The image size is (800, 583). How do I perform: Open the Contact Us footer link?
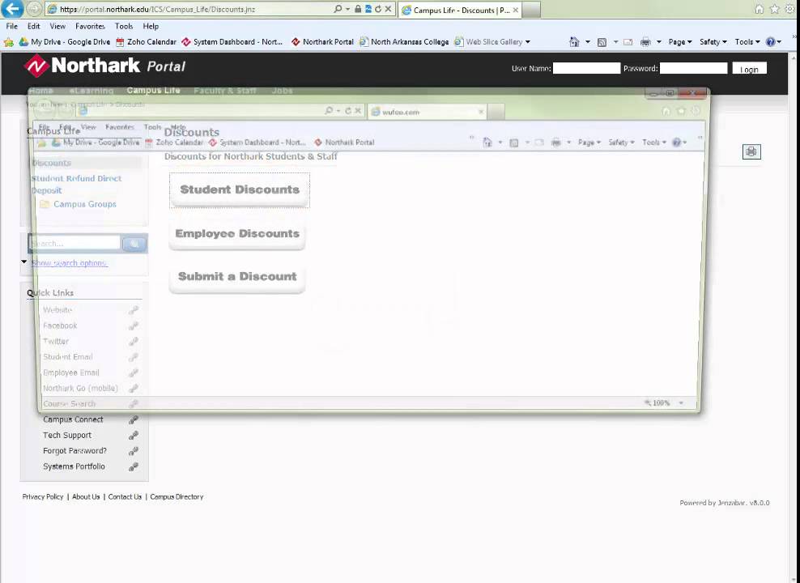click(x=125, y=497)
